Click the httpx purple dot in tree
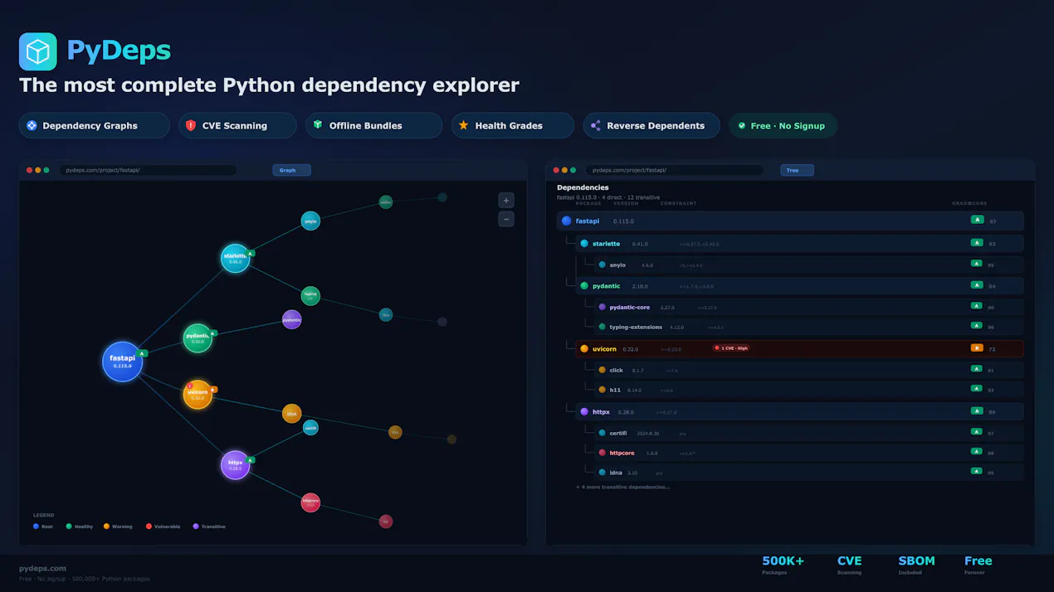 [x=584, y=411]
